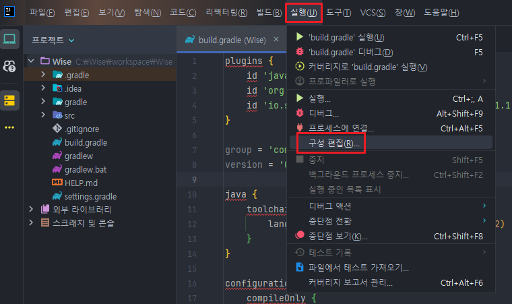
Task: Click the .idea folder icon
Action: click(x=57, y=88)
